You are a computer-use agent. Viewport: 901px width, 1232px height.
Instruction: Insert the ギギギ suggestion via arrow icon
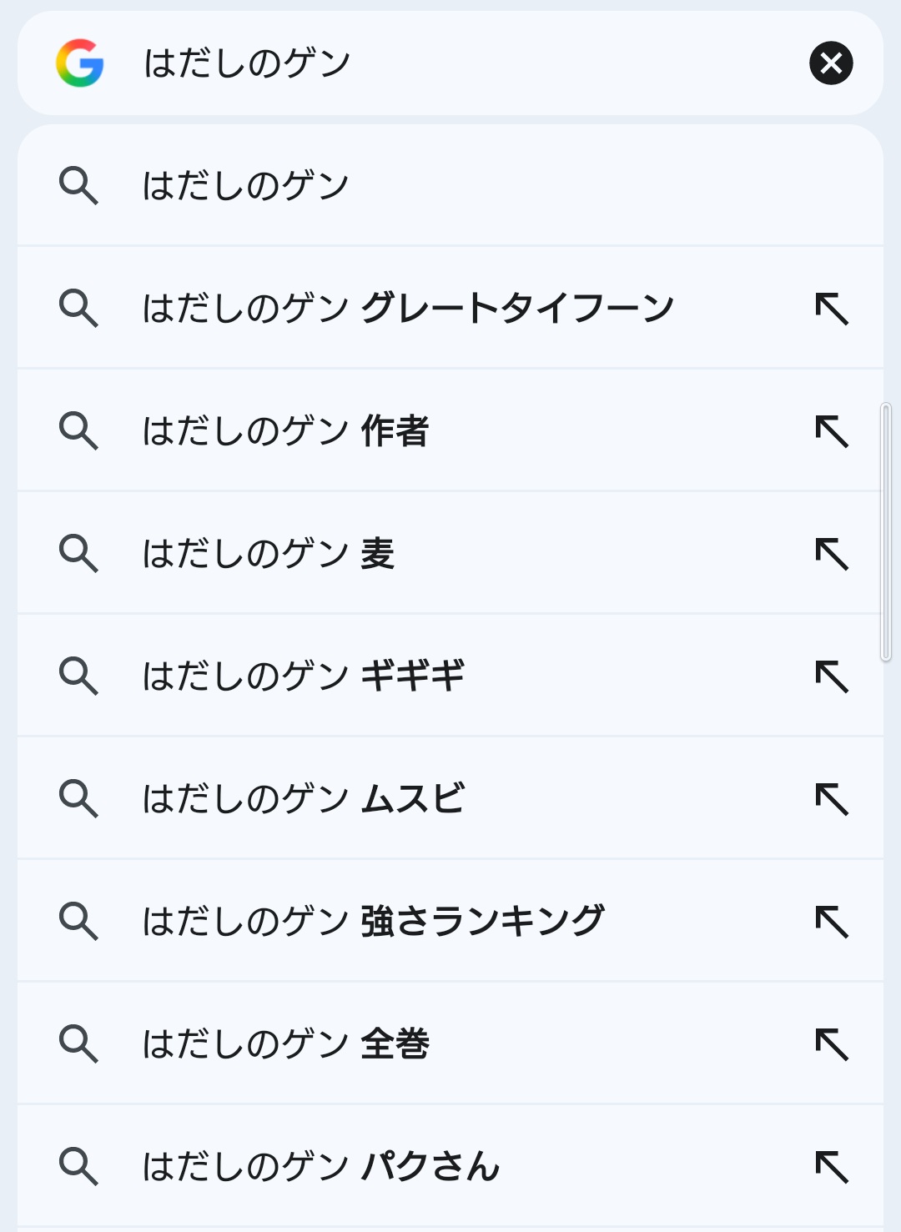[x=832, y=676]
